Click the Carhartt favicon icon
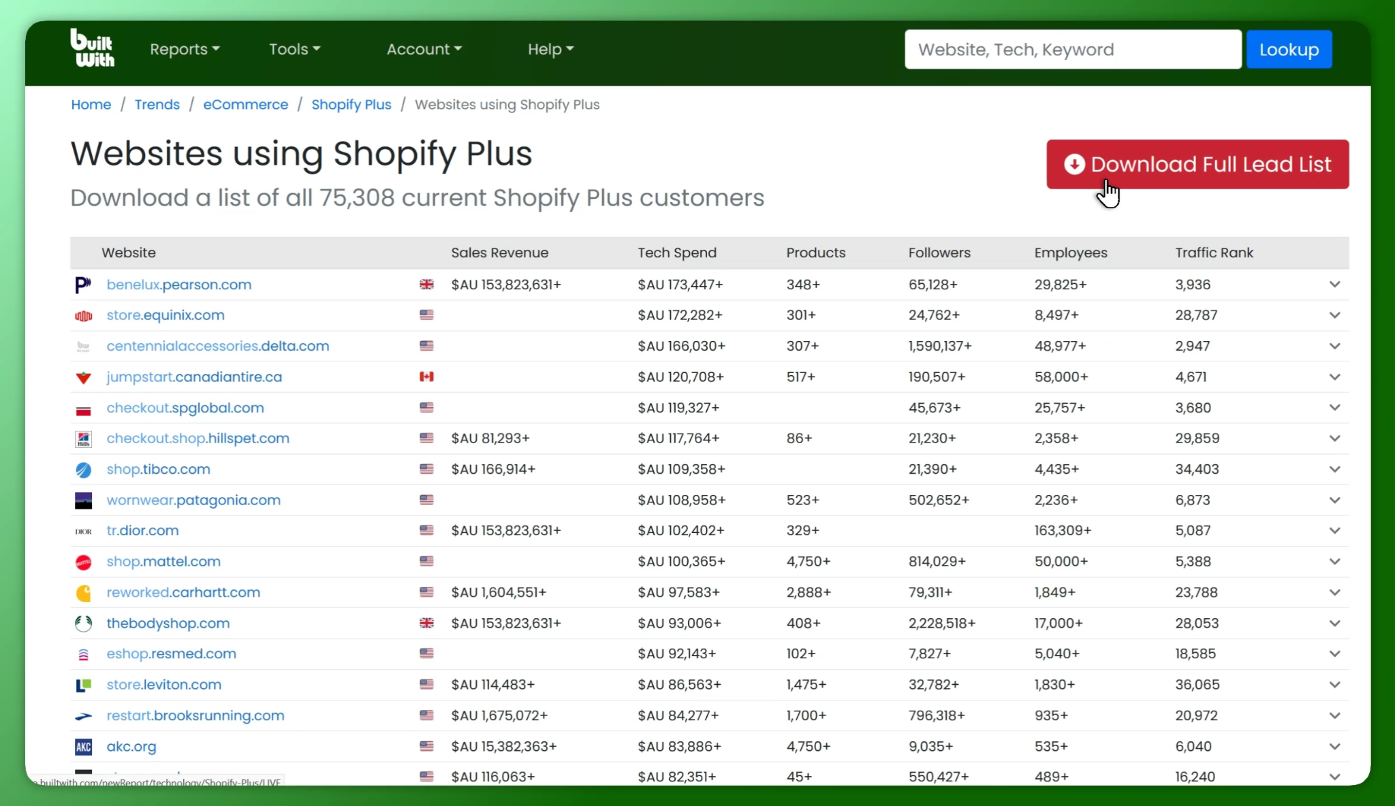The image size is (1395, 806). point(83,593)
